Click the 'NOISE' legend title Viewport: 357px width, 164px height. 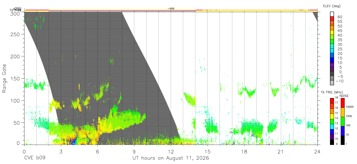[344, 96]
